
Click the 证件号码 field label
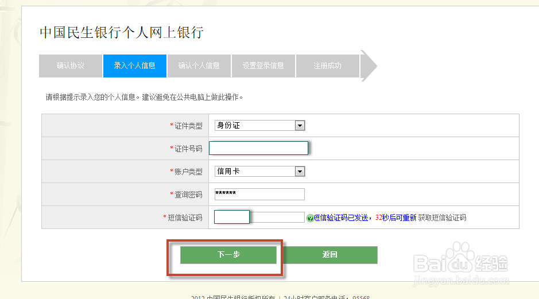tap(188, 149)
